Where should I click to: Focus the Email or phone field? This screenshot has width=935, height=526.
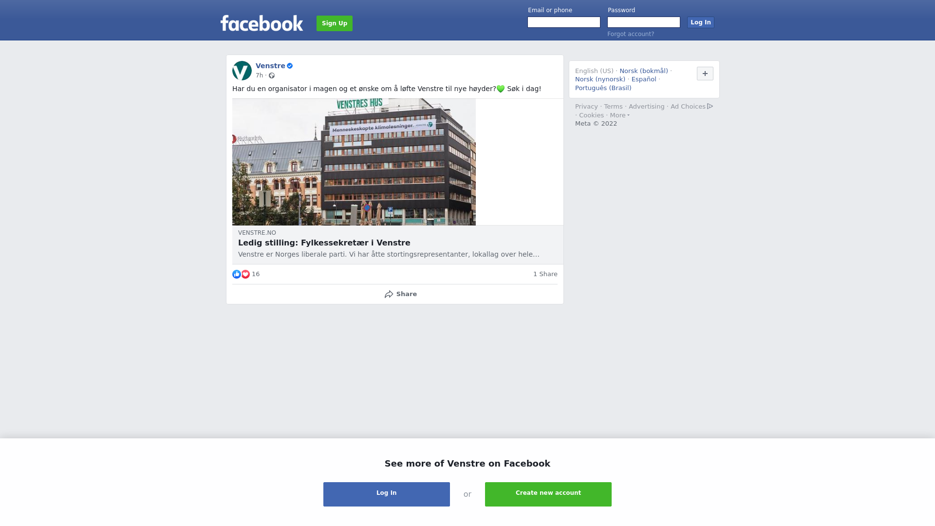click(x=564, y=22)
